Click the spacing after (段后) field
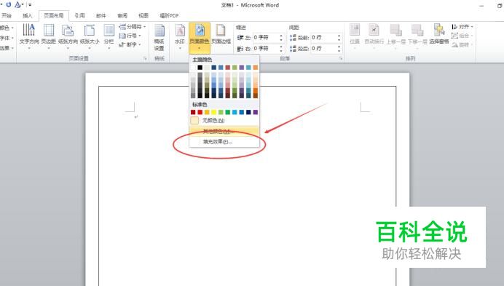Screen dimensions: 504x286 pyautogui.click(x=323, y=49)
